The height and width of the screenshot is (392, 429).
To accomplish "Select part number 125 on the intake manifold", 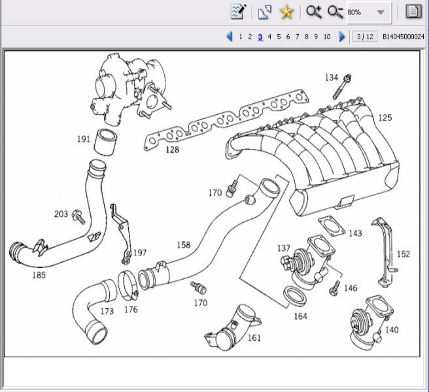I will (385, 118).
